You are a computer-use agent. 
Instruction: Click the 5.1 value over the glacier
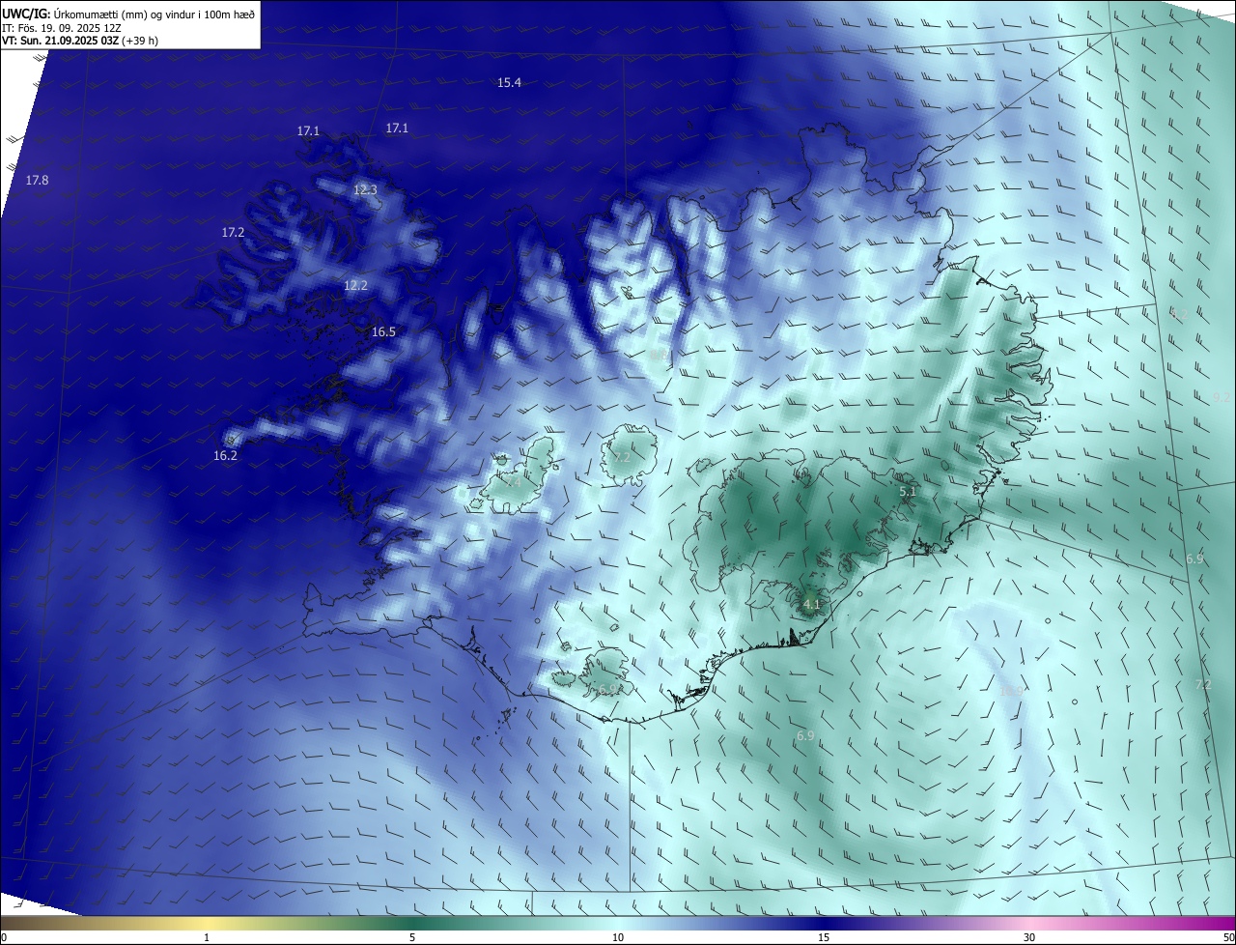[908, 493]
